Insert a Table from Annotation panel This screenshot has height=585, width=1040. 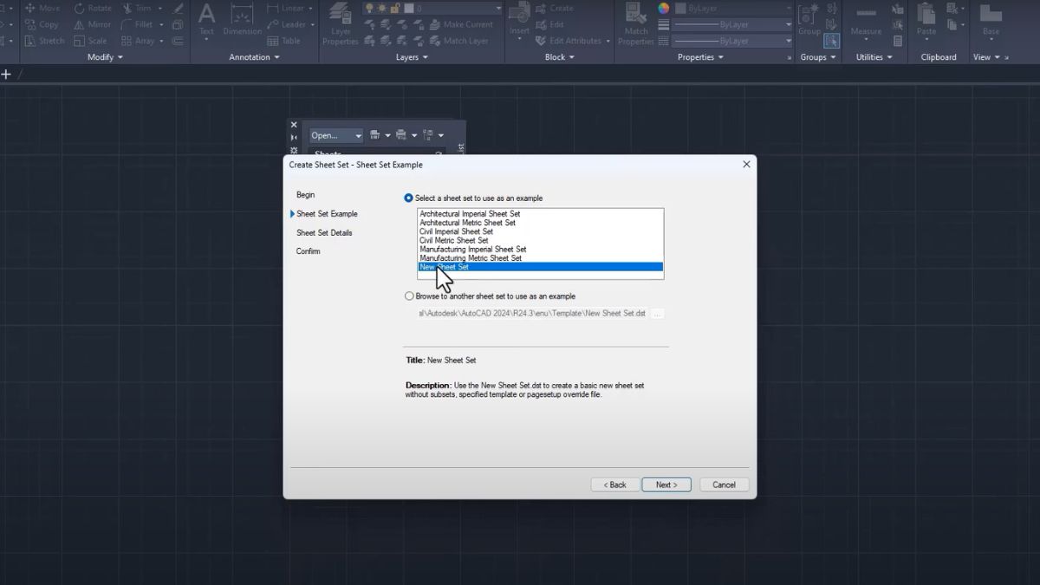[x=284, y=41]
